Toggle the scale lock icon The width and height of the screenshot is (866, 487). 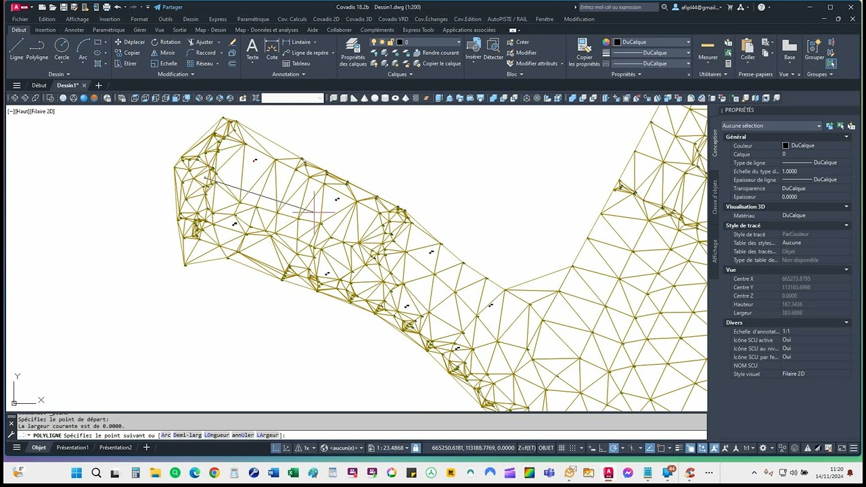pos(415,448)
